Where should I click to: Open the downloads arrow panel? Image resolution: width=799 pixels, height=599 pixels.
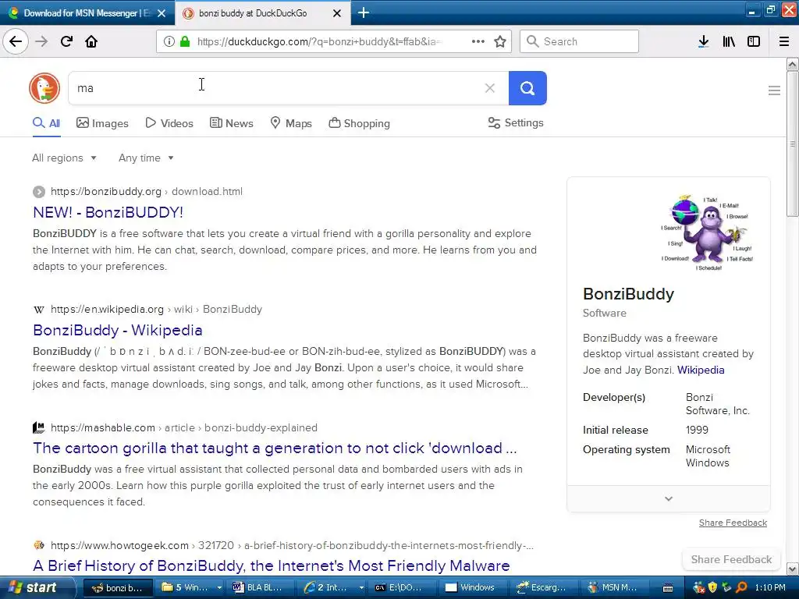(x=704, y=41)
